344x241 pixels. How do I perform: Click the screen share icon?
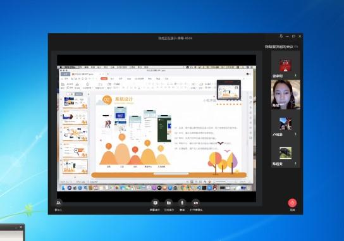[155, 203]
